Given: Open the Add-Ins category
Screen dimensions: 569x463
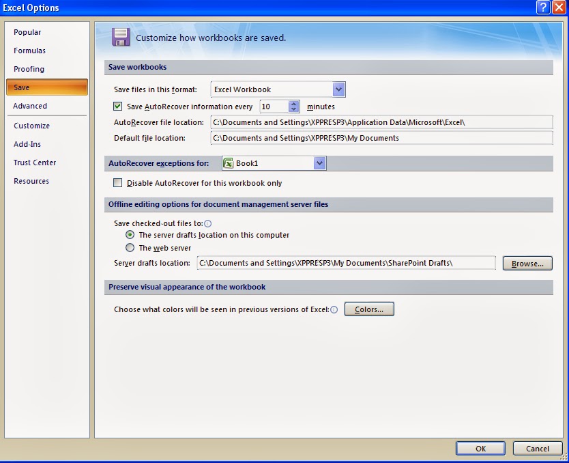Looking at the screenshot, I should [27, 144].
